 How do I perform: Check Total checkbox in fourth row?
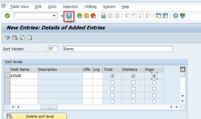(112, 95)
